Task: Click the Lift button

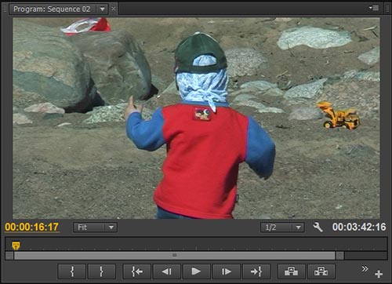Action: [291, 271]
